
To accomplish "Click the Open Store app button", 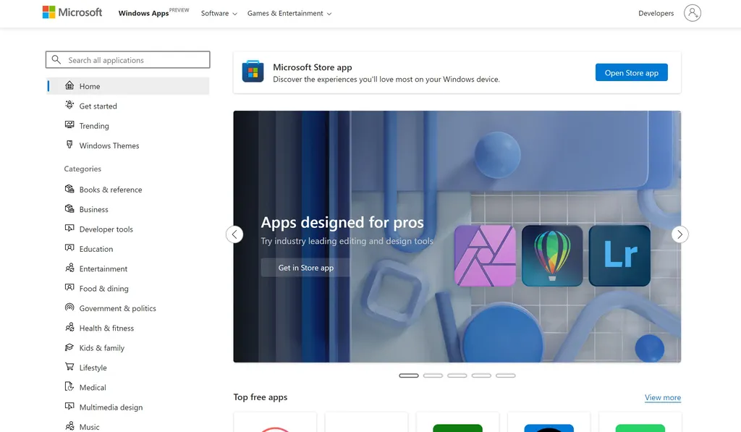I will coord(631,72).
